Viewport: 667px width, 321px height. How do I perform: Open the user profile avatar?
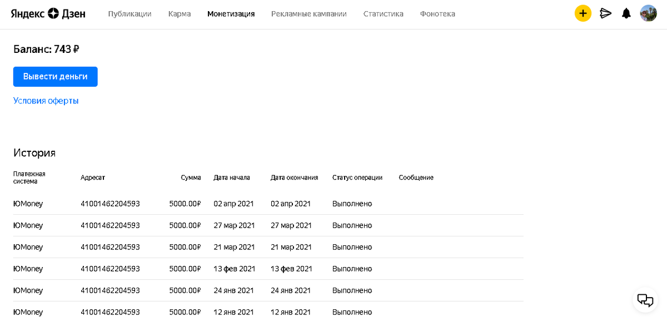coord(648,13)
